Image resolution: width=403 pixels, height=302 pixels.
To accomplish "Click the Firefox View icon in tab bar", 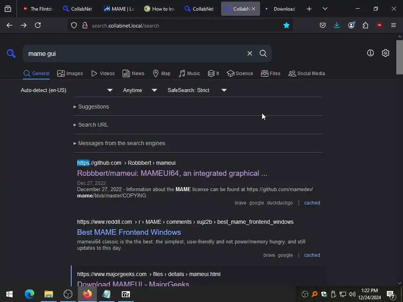I will point(8,9).
